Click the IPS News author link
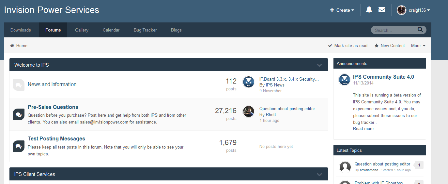Viewport: 448px width, 184px height. coord(275,85)
